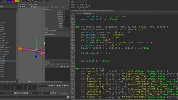Viewport: 178px width, 100px height.
Task: Open the viewport Lighting menu
Action: click(30, 5)
